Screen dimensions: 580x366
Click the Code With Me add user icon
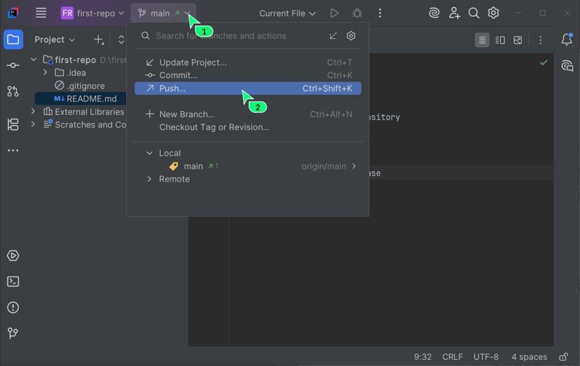[x=454, y=14]
